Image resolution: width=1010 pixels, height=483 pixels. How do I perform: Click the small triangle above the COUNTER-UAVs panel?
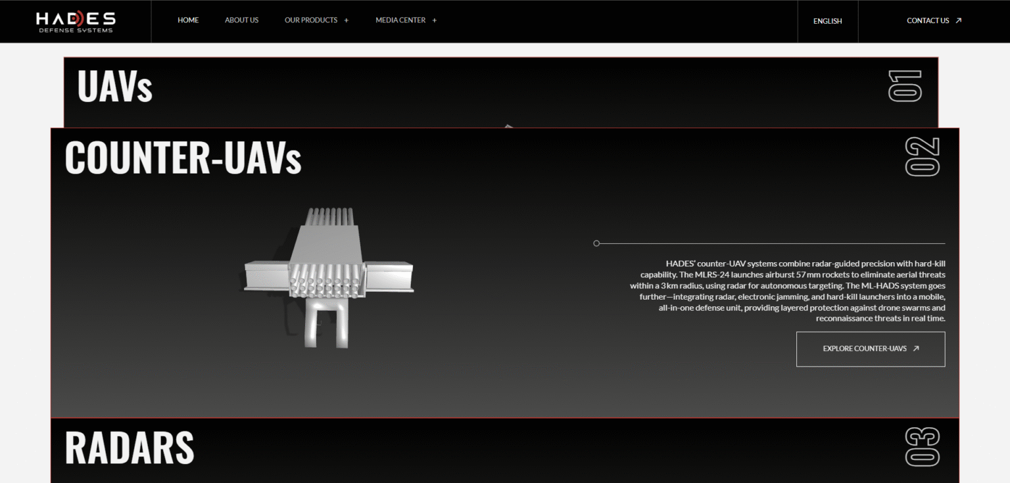pos(508,124)
